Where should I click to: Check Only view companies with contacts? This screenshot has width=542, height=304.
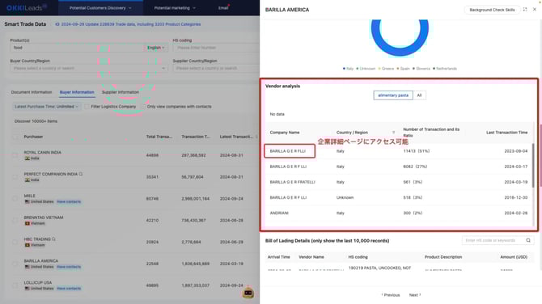pos(143,107)
